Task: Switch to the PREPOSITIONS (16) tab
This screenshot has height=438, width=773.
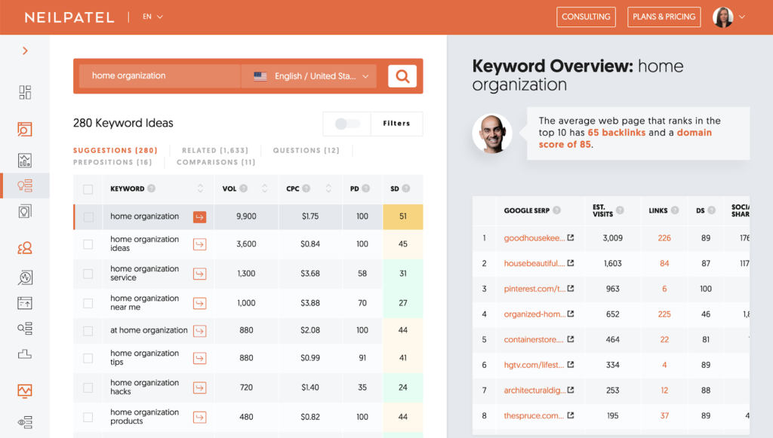Action: point(112,162)
